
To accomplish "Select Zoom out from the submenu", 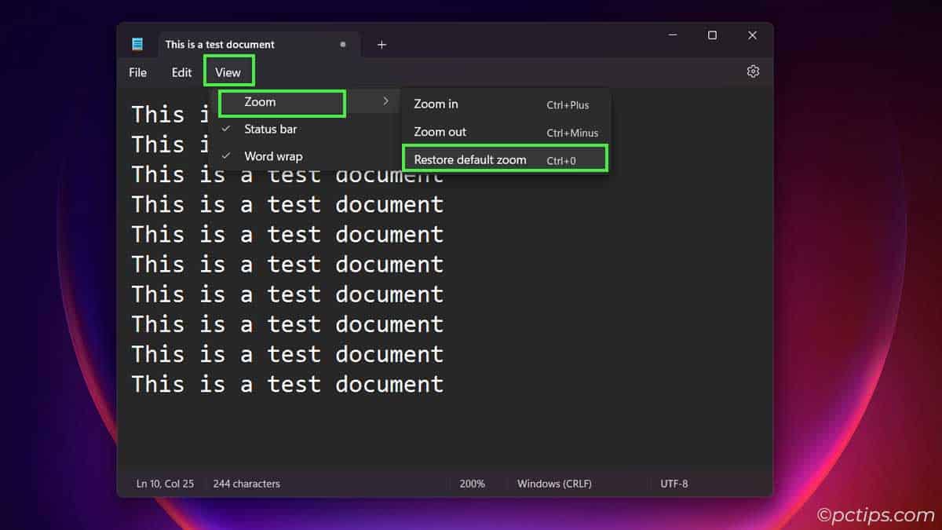I will click(440, 132).
